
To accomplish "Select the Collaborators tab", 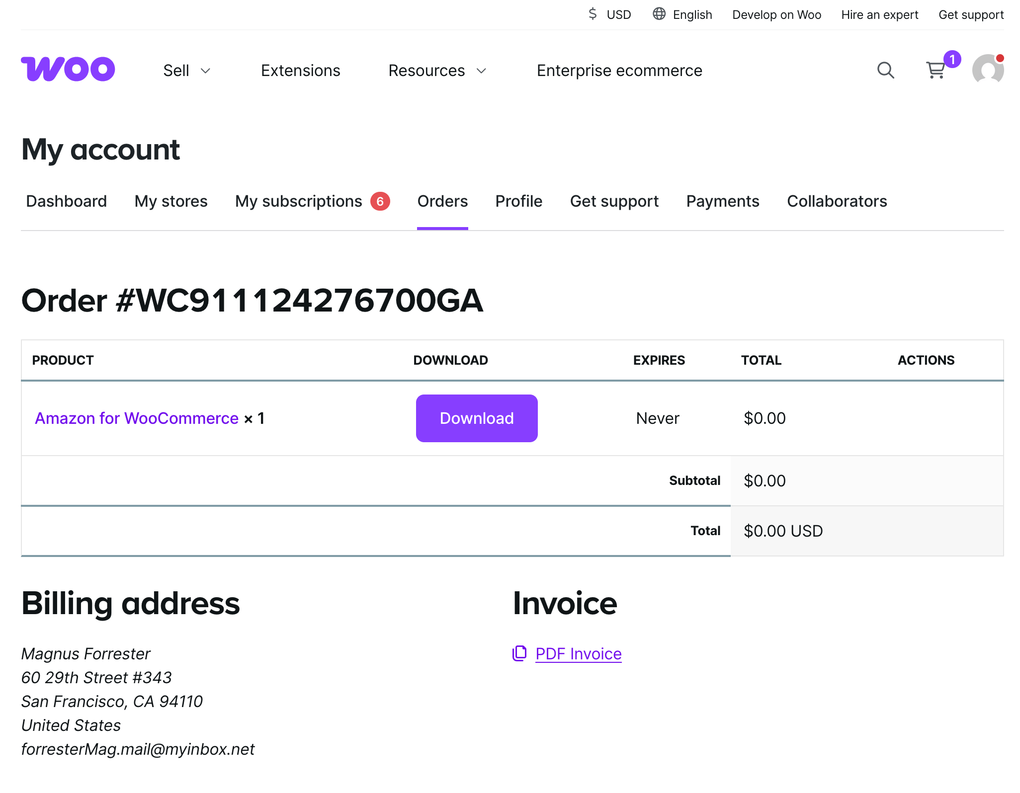I will [837, 201].
